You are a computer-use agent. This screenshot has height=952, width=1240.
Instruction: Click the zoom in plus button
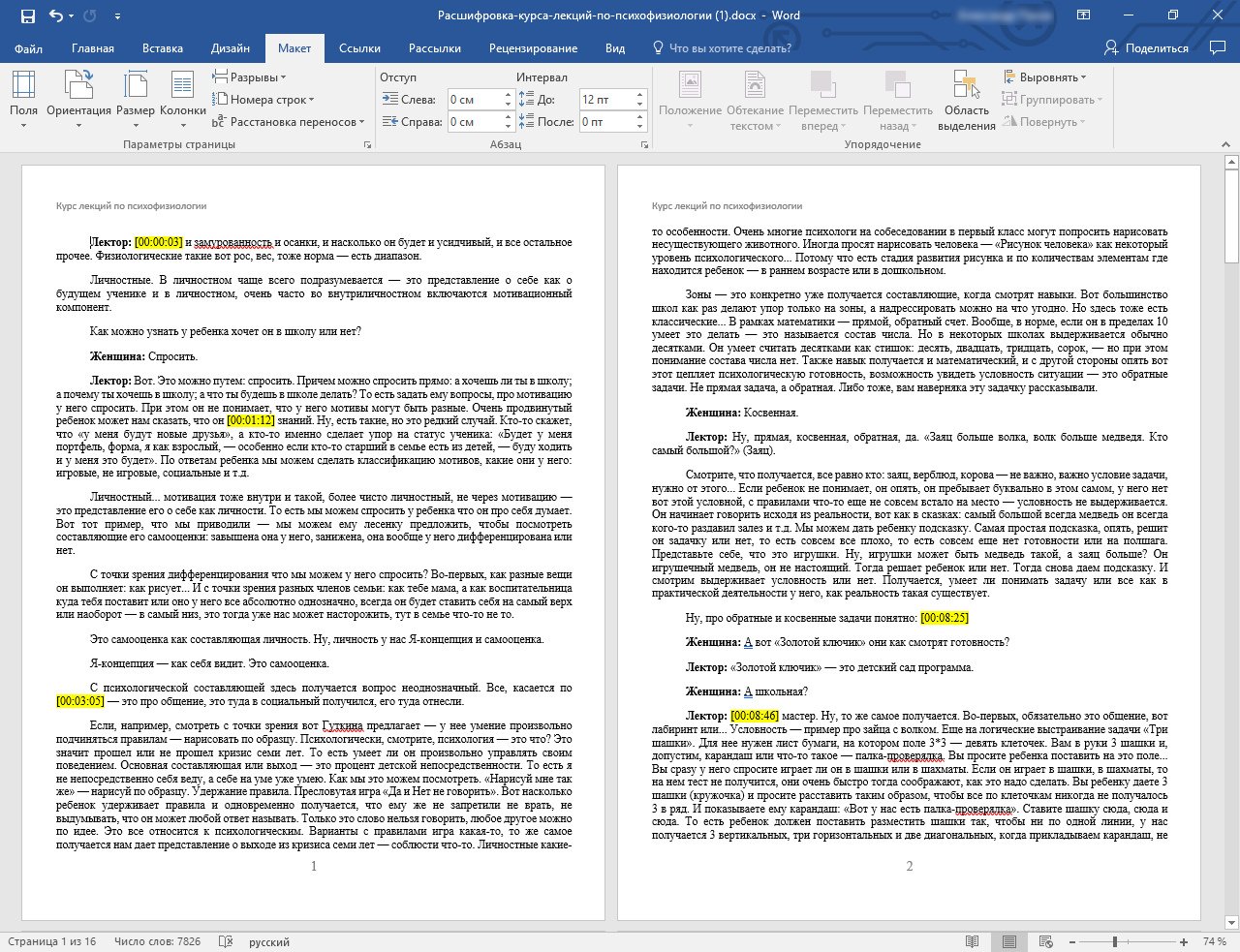point(1184,941)
